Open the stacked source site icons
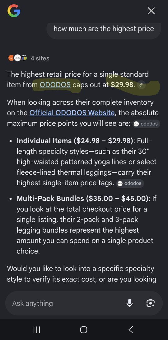This screenshot has width=168, height=340. click(x=18, y=58)
